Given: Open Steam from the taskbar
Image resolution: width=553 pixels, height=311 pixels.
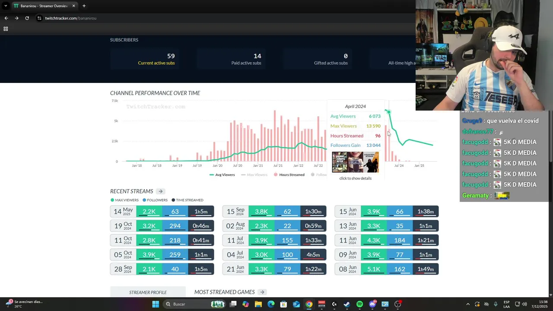Looking at the screenshot, I should (x=347, y=304).
